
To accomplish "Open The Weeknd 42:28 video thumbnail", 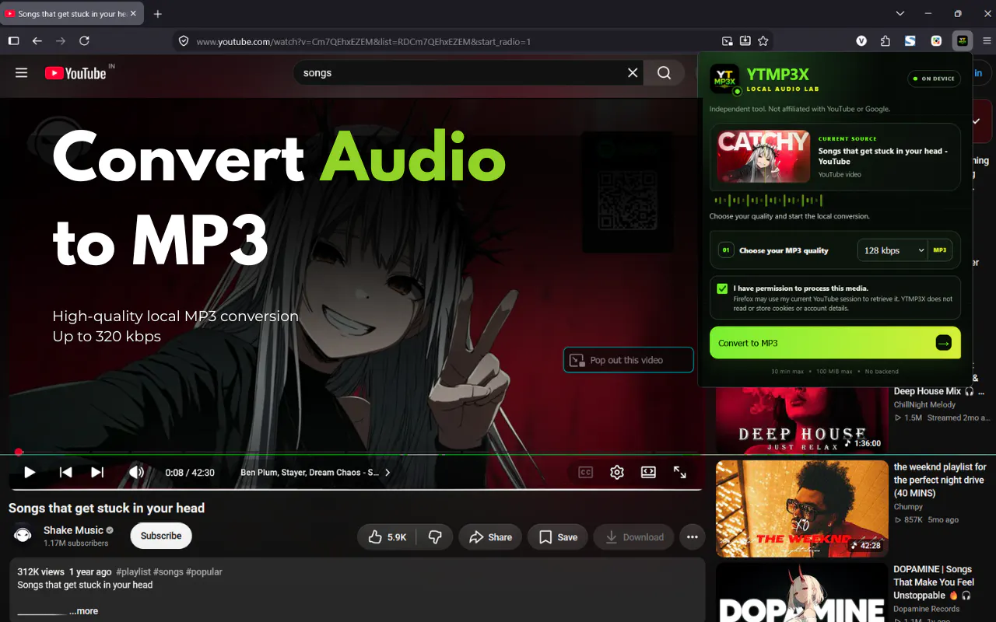I will pyautogui.click(x=801, y=508).
